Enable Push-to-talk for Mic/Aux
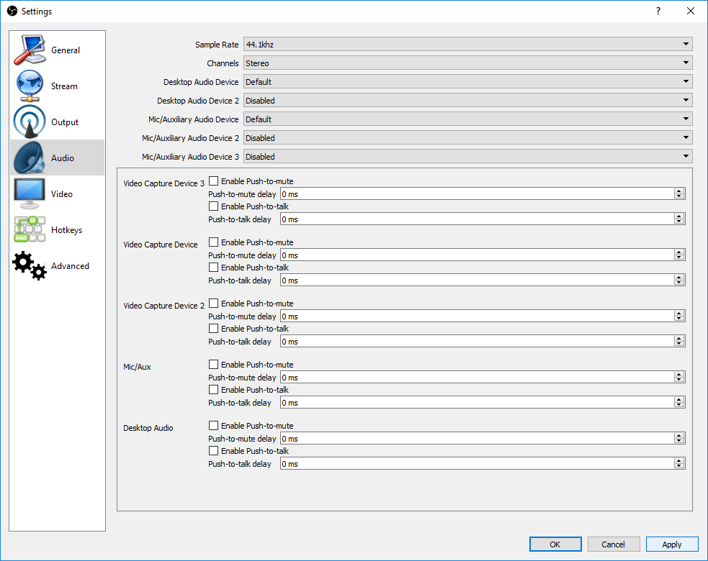Viewport: 708px width, 561px height. click(x=213, y=390)
